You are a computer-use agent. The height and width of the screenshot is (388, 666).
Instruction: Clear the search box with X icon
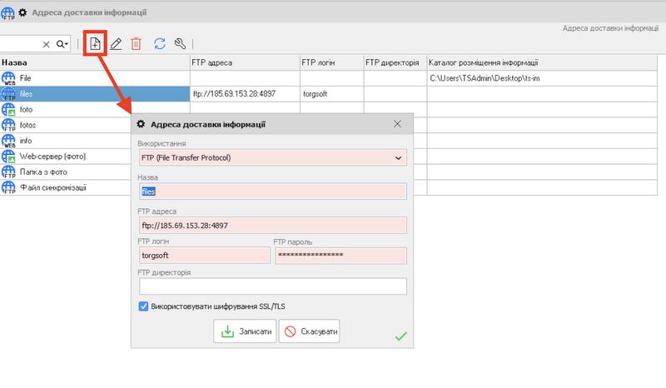[x=47, y=44]
